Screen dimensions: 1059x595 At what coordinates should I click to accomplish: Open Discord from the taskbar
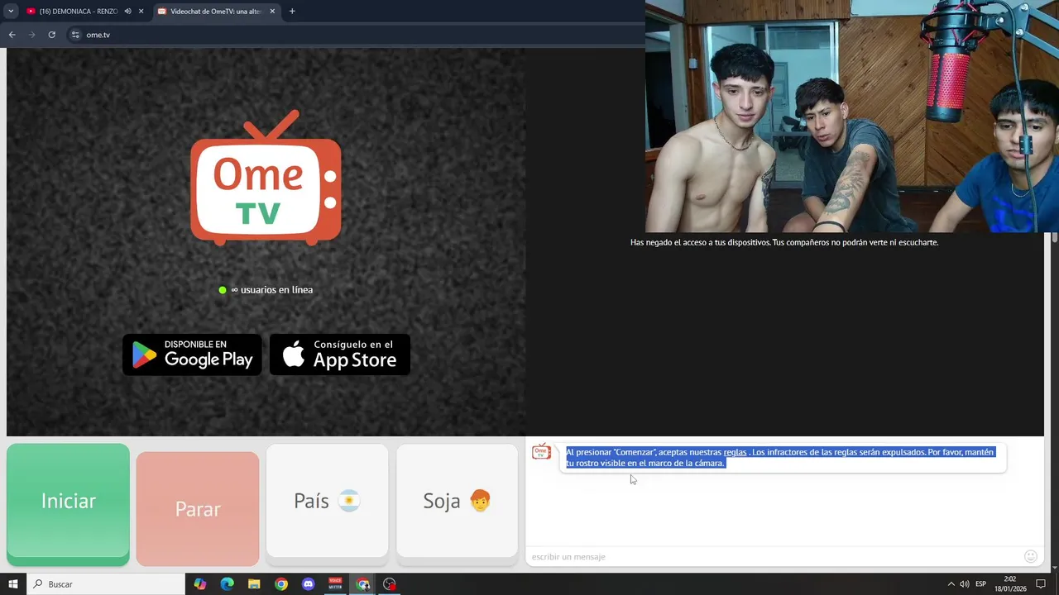click(309, 584)
